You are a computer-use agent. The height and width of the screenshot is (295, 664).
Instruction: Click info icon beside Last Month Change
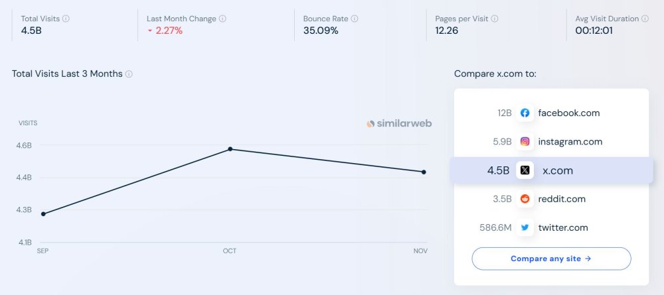(x=222, y=19)
